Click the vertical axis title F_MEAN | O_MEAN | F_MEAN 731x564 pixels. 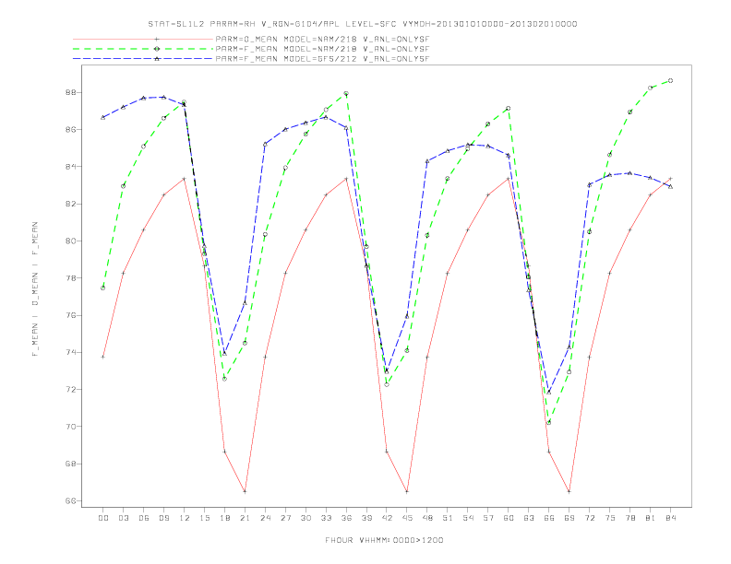click(x=34, y=289)
